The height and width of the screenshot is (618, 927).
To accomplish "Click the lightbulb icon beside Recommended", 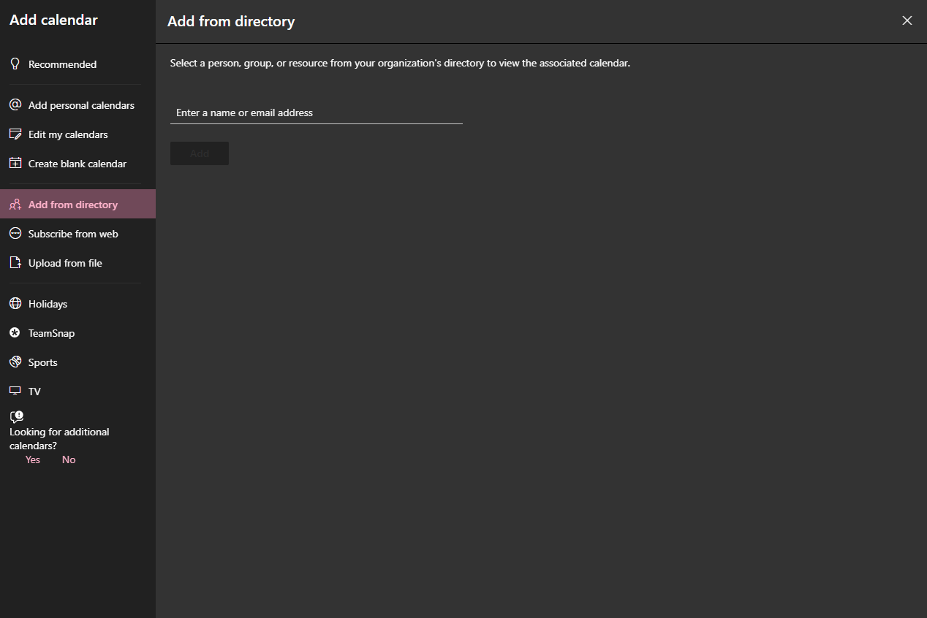I will [x=15, y=64].
